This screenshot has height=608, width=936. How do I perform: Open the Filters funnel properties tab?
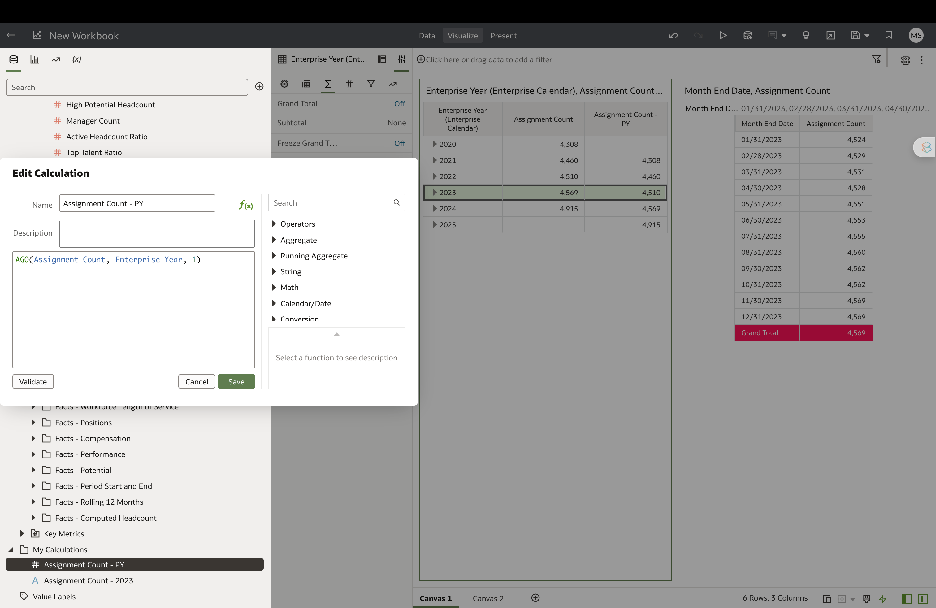coord(371,84)
